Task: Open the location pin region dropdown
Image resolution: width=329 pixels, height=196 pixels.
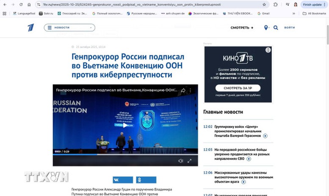Action: click(x=266, y=28)
